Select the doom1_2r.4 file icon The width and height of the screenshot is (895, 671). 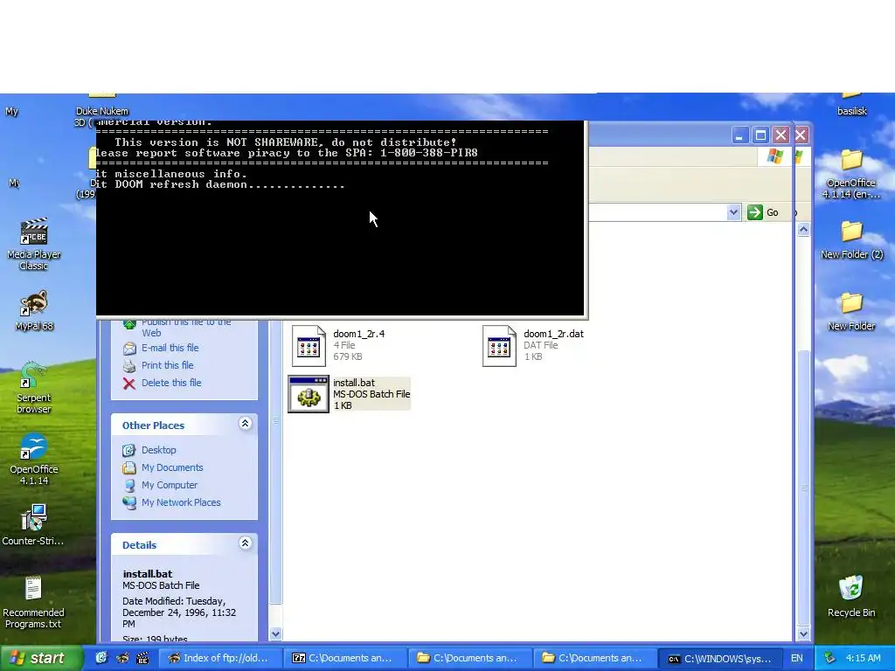click(309, 346)
